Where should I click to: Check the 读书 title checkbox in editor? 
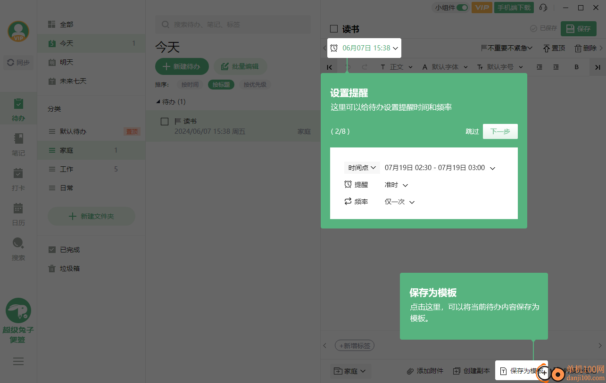(x=334, y=29)
